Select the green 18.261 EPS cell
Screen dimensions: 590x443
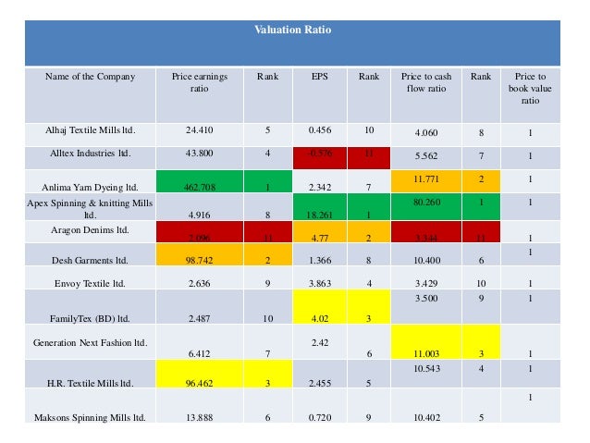(320, 206)
